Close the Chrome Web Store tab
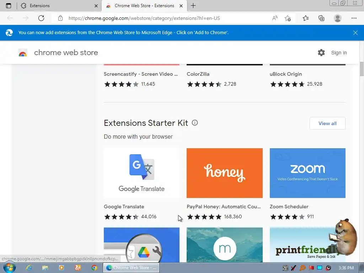 tap(181, 6)
